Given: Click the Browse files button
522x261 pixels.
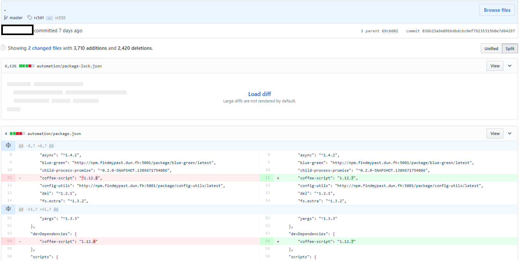Looking at the screenshot, I should [497, 10].
